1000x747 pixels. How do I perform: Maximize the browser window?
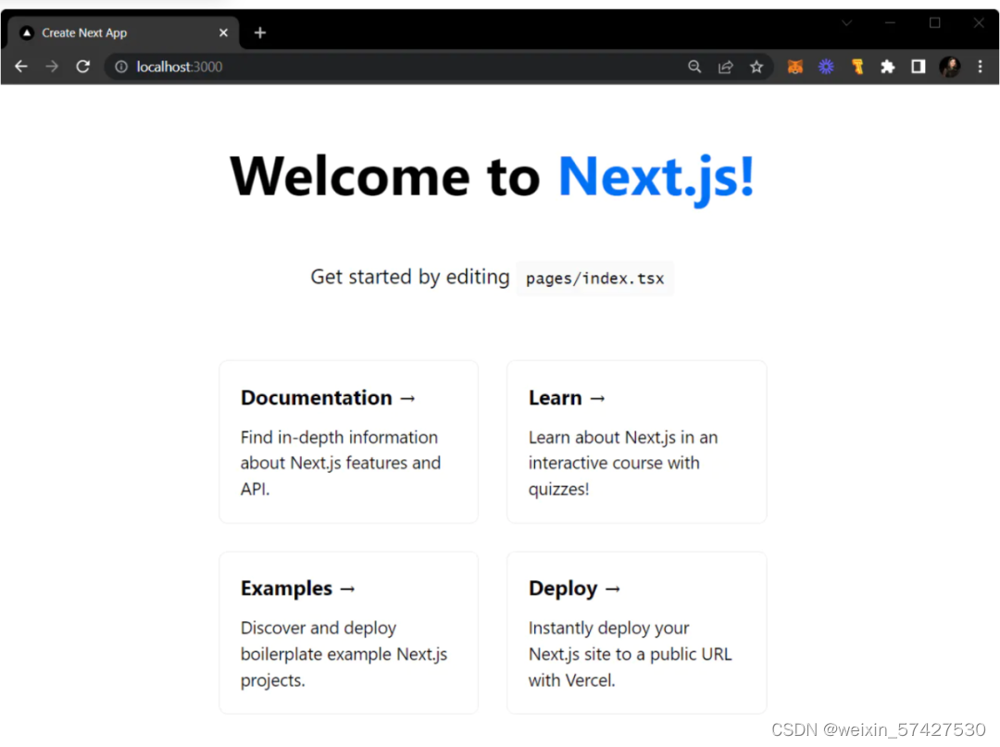tap(935, 23)
